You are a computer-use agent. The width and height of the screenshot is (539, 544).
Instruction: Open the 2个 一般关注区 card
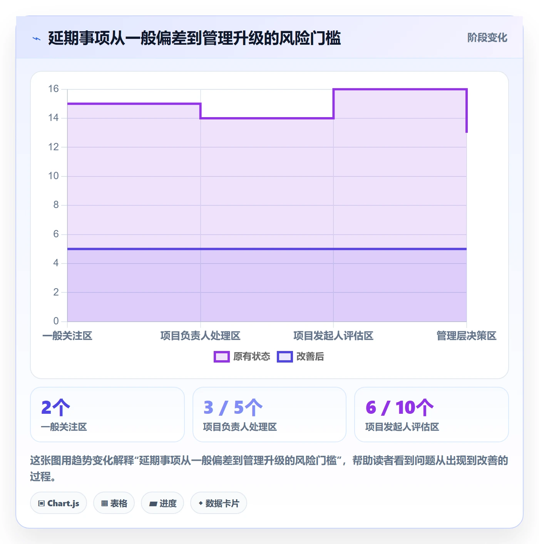tap(107, 415)
